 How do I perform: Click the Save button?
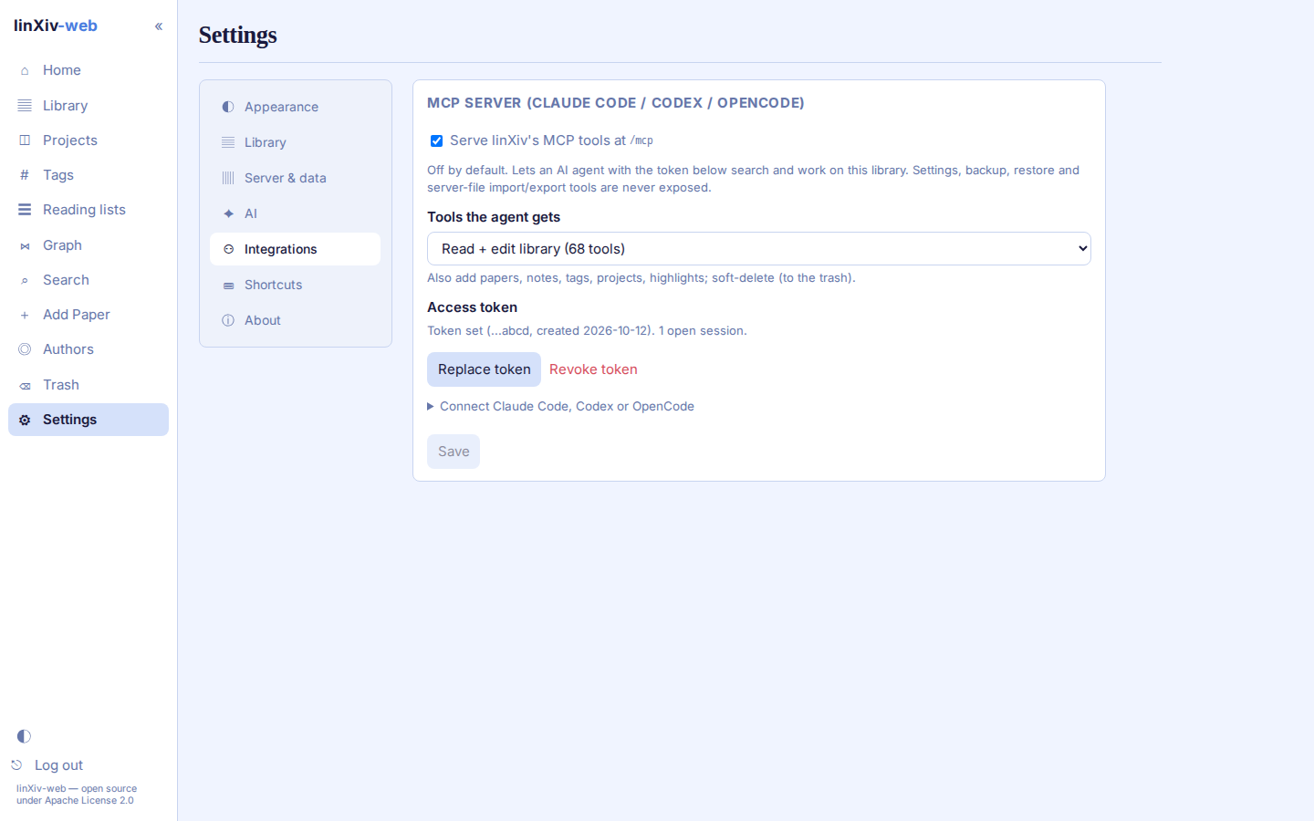(x=454, y=452)
